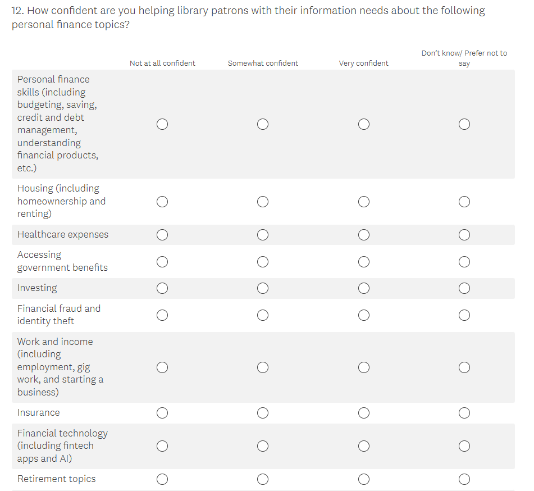Select 'Not at all confident' for Financial technology

click(x=162, y=447)
